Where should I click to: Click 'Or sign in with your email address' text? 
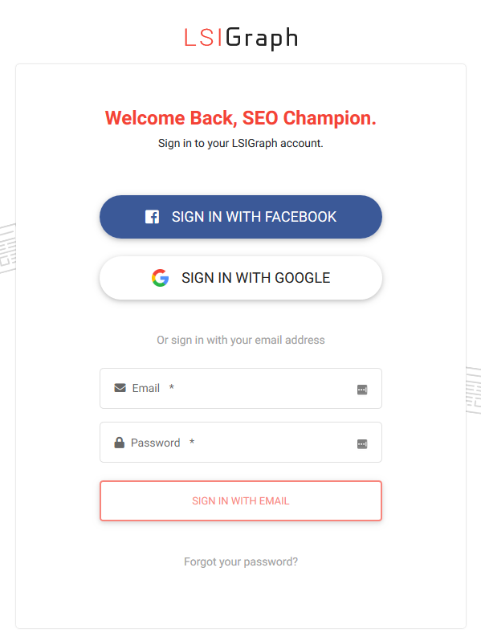tap(241, 340)
